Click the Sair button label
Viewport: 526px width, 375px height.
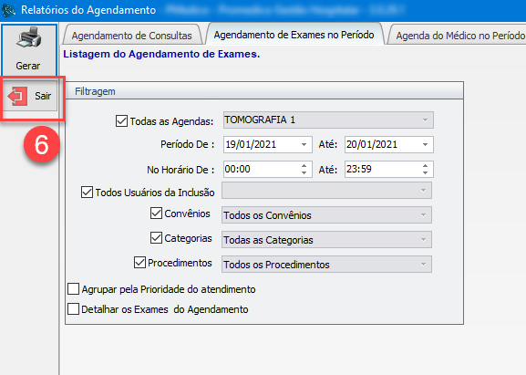(43, 96)
